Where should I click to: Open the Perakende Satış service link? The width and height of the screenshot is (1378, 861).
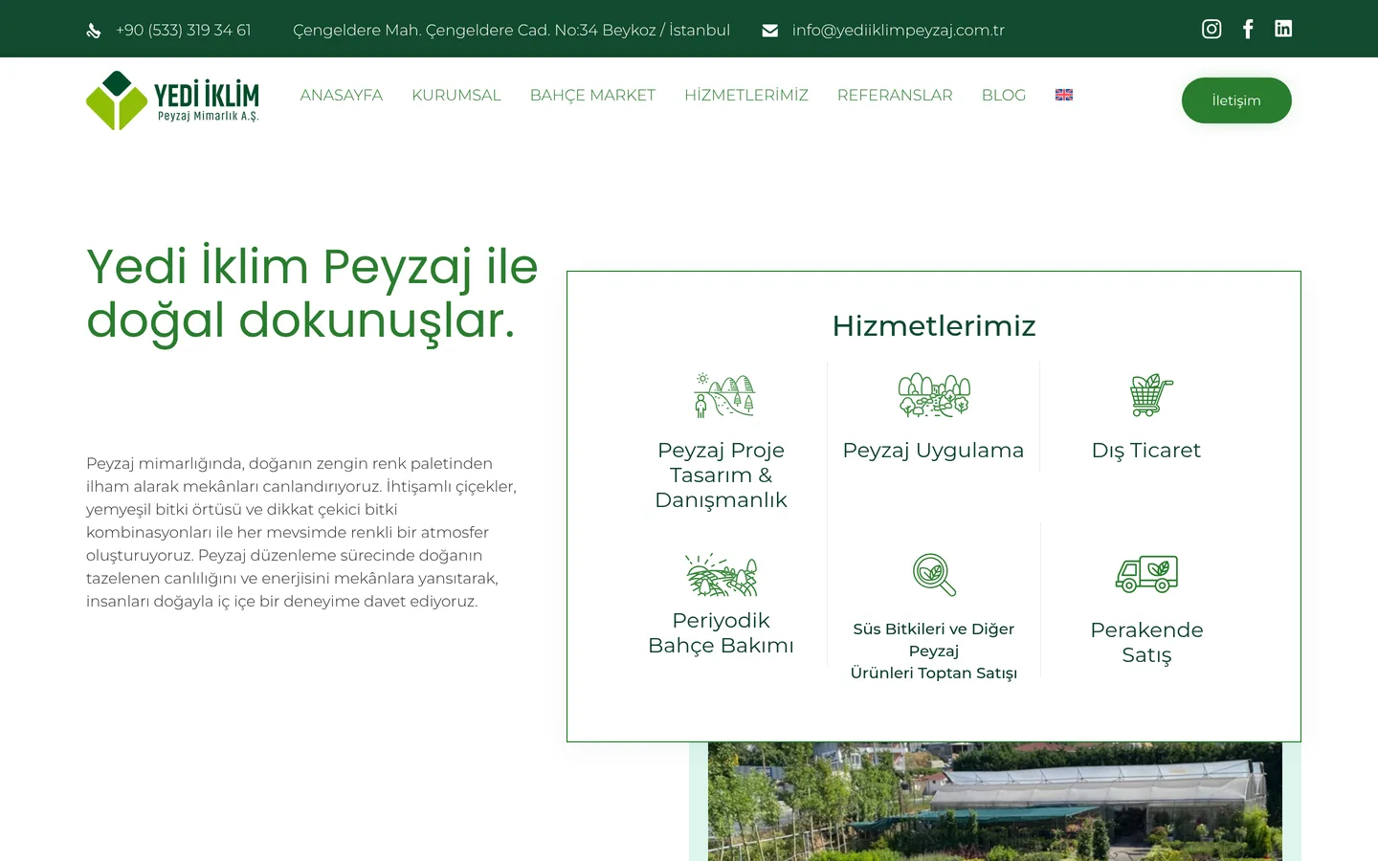[1146, 642]
